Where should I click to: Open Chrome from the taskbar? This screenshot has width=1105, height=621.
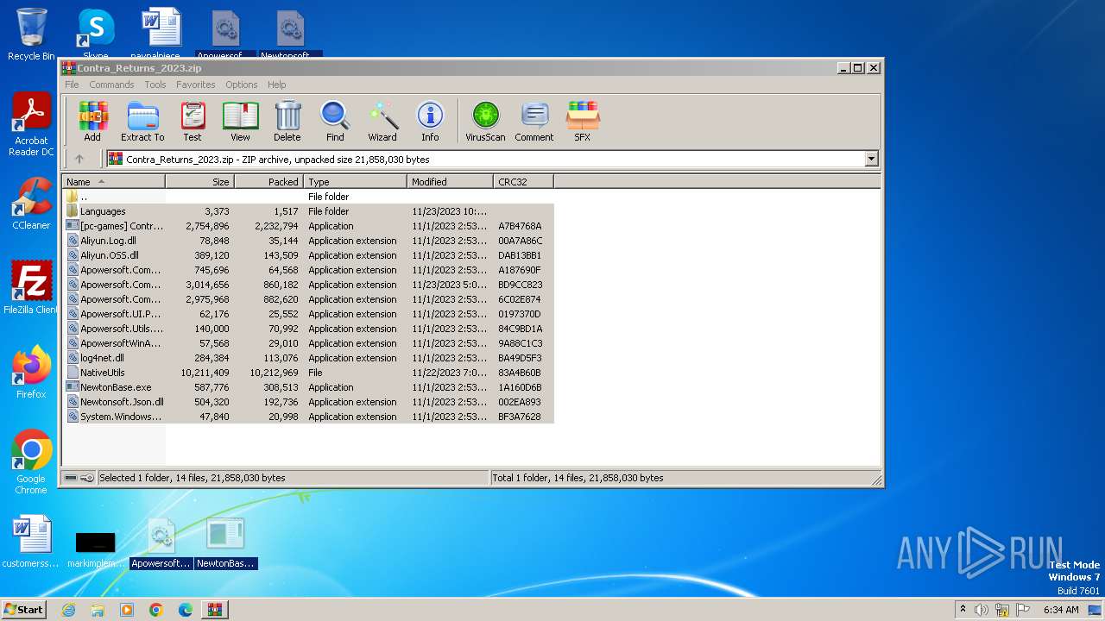156,610
